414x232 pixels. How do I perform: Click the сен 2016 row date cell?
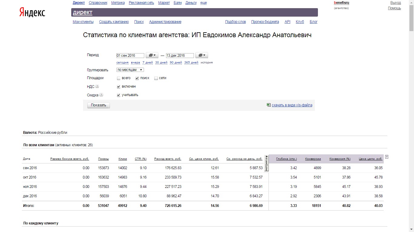pos(30,168)
